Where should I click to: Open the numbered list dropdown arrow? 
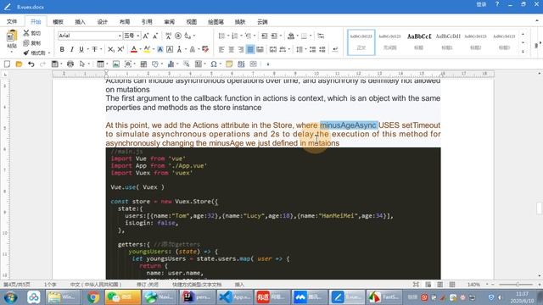tap(241, 36)
